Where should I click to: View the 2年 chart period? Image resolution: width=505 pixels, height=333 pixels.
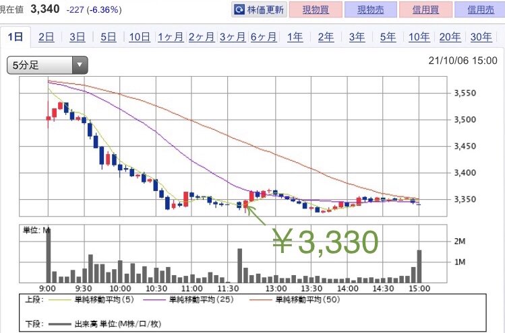(x=326, y=37)
